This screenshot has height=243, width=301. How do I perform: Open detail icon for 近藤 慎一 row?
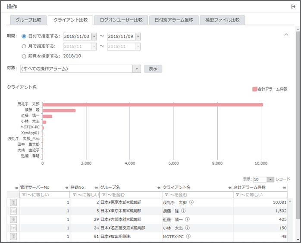tap(13, 219)
